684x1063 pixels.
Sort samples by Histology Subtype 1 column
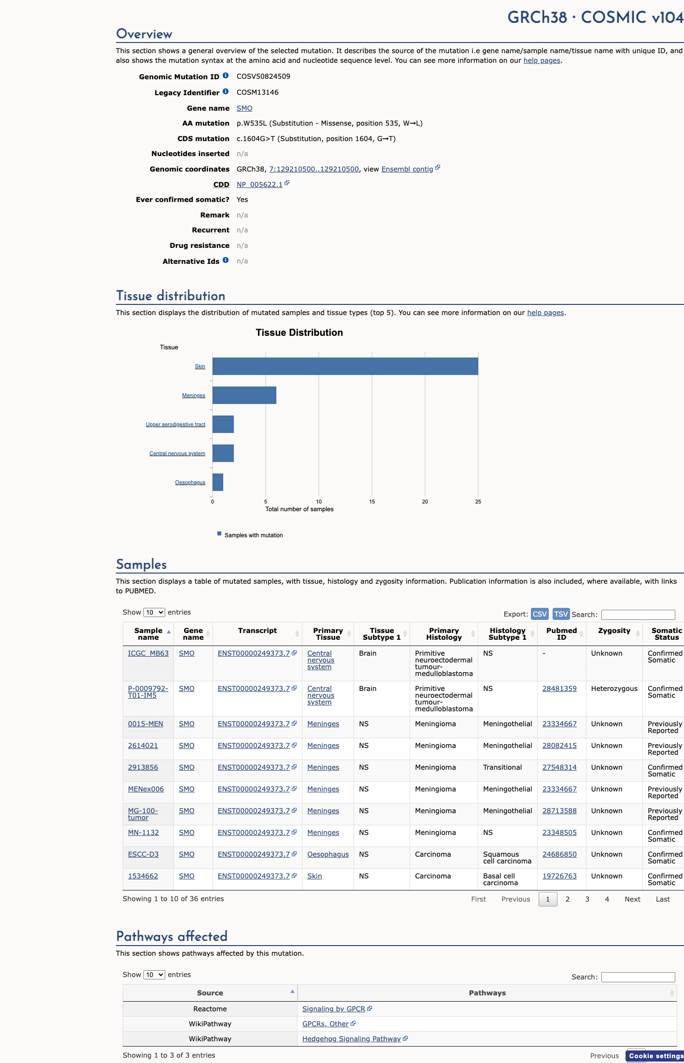pyautogui.click(x=508, y=634)
